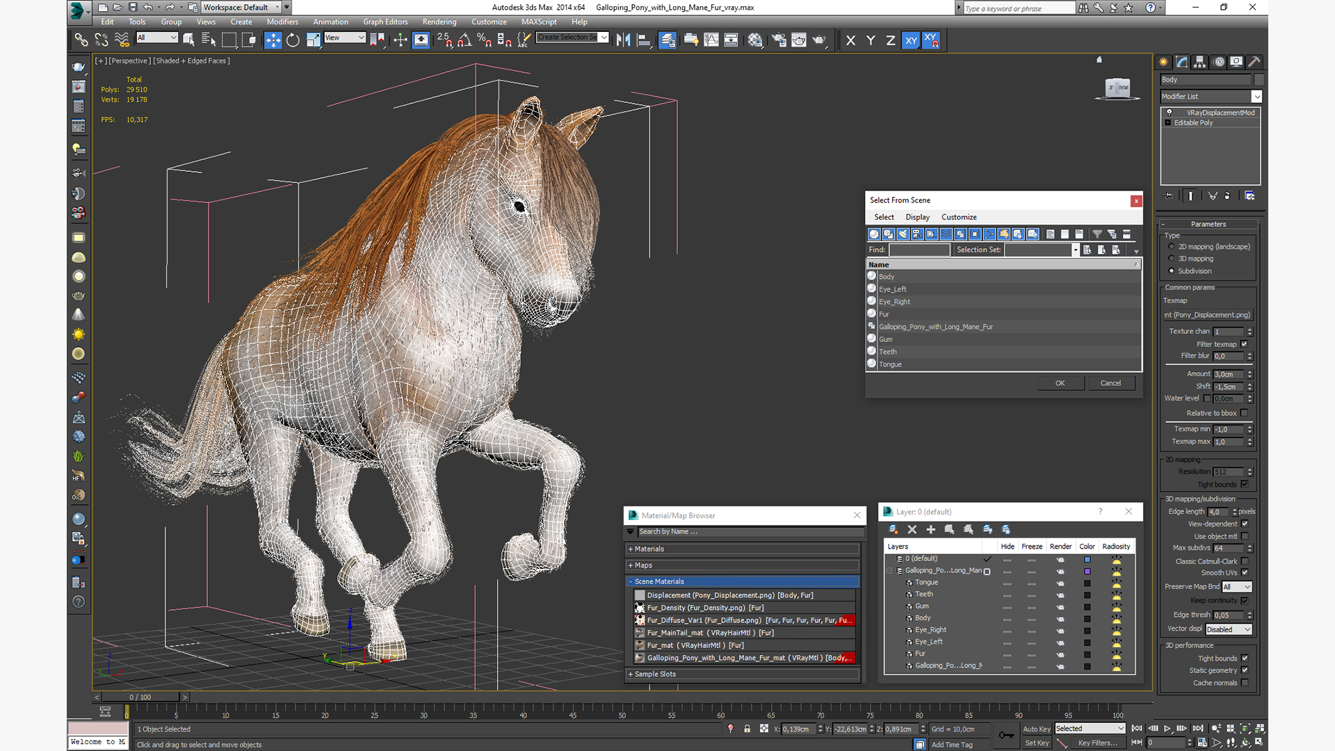Click the selection lock toggle icon

[x=747, y=729]
